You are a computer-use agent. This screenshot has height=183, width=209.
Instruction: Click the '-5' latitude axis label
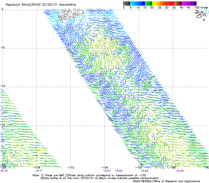[2, 47]
